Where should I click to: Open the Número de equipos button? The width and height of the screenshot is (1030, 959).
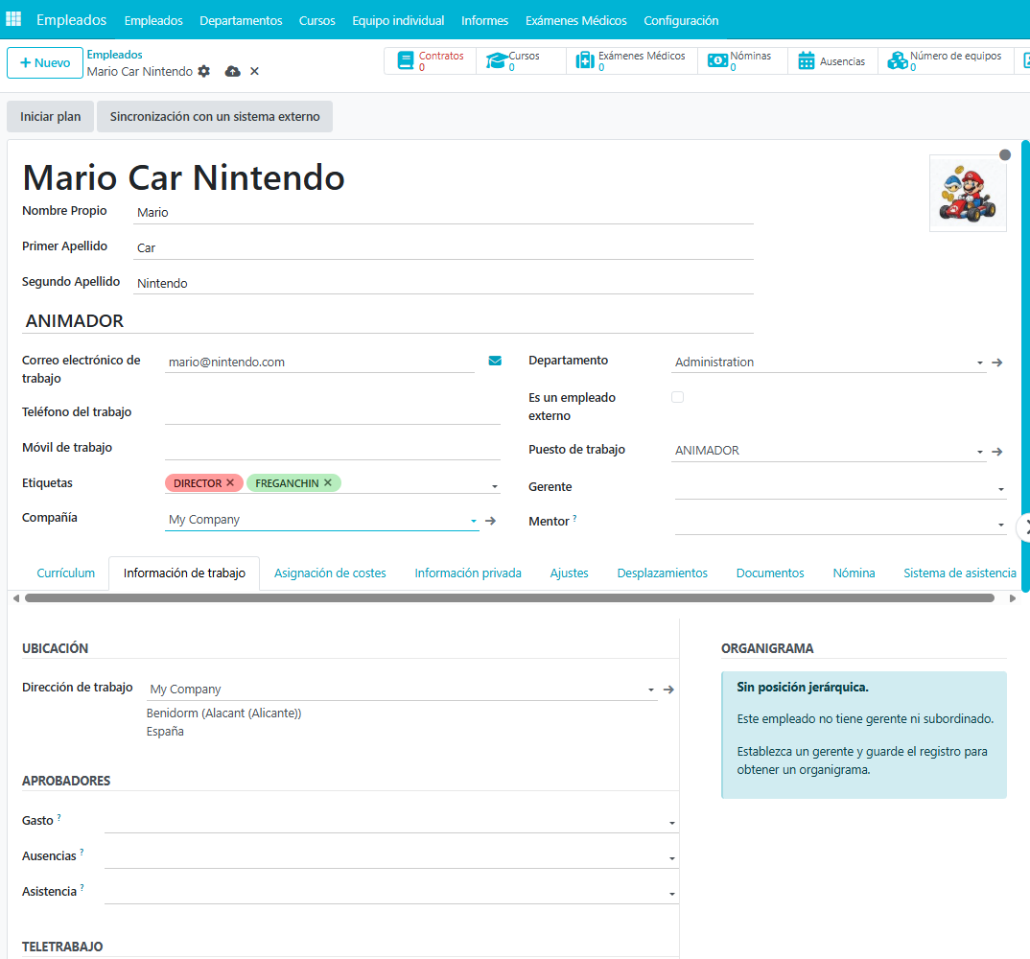(946, 61)
